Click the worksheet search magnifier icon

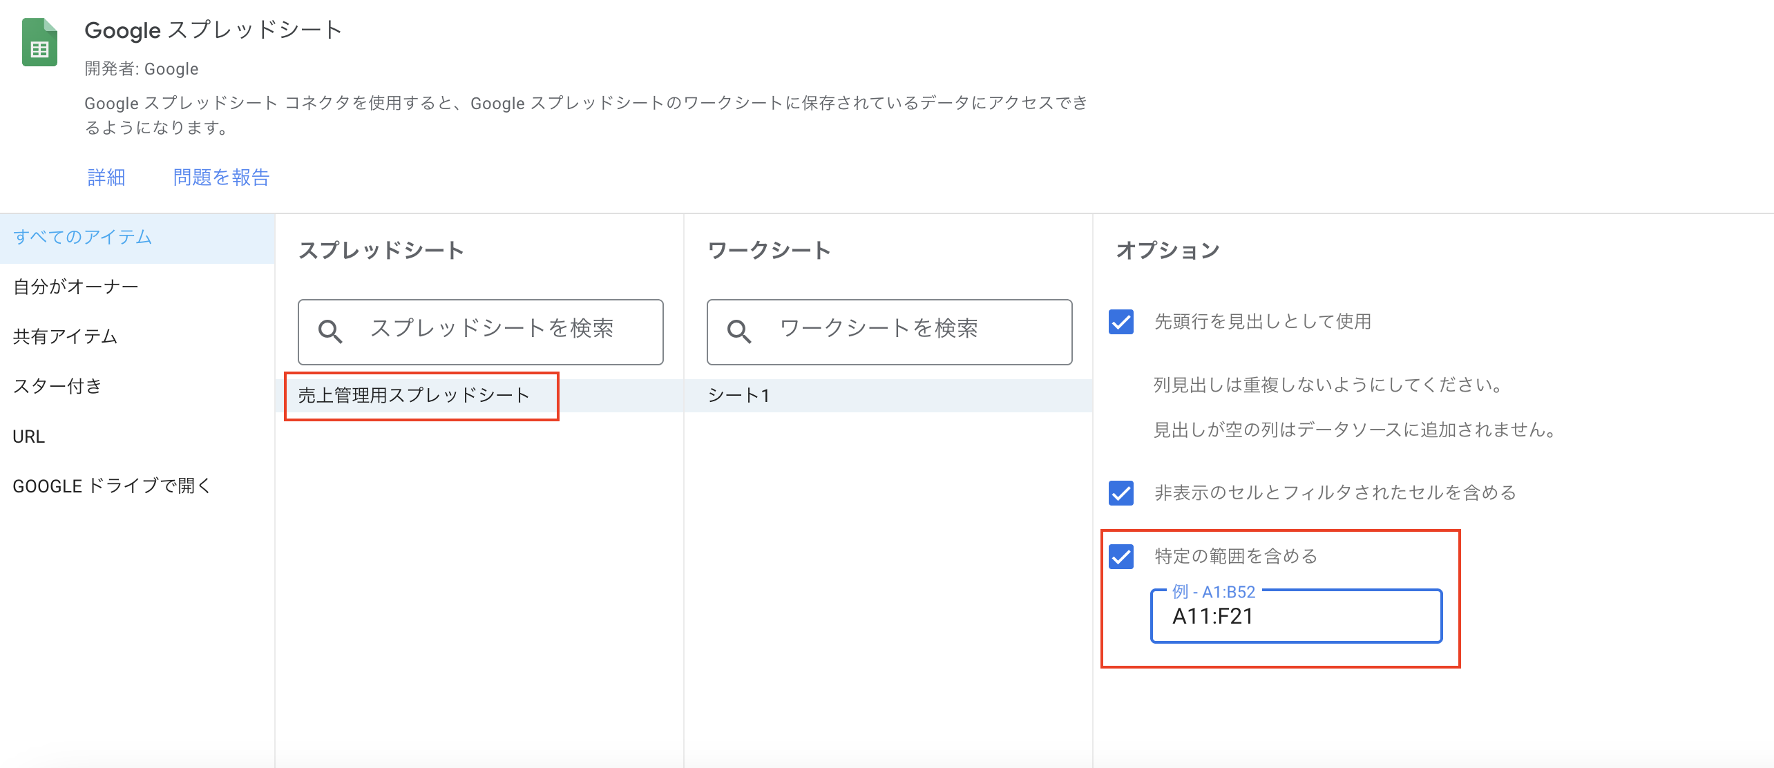point(739,332)
